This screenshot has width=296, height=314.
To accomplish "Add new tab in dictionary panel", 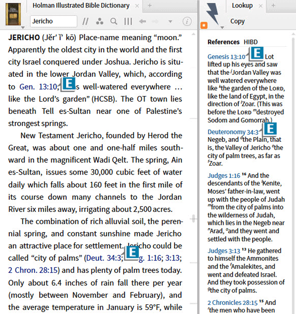I will point(149,6).
